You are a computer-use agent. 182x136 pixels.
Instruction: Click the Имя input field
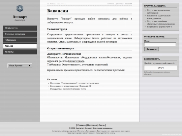(x=160, y=44)
